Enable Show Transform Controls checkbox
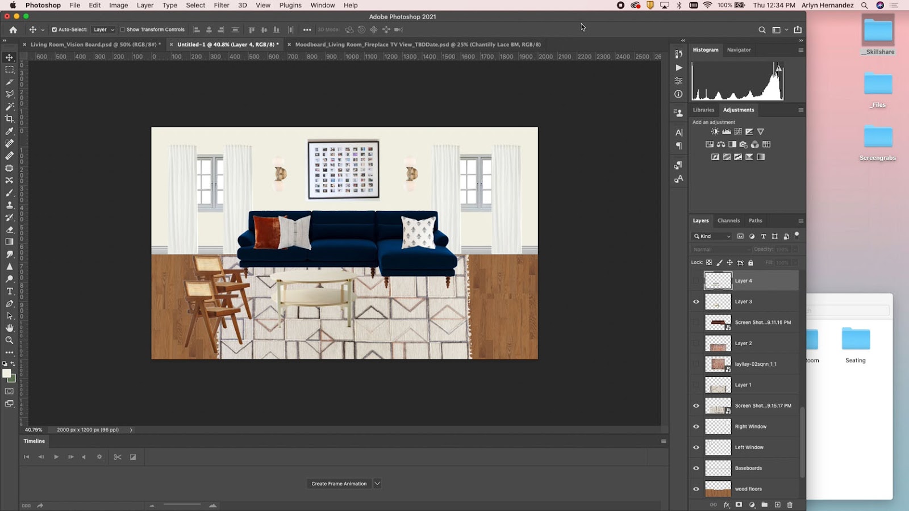Screen dimensions: 909x511 122,30
